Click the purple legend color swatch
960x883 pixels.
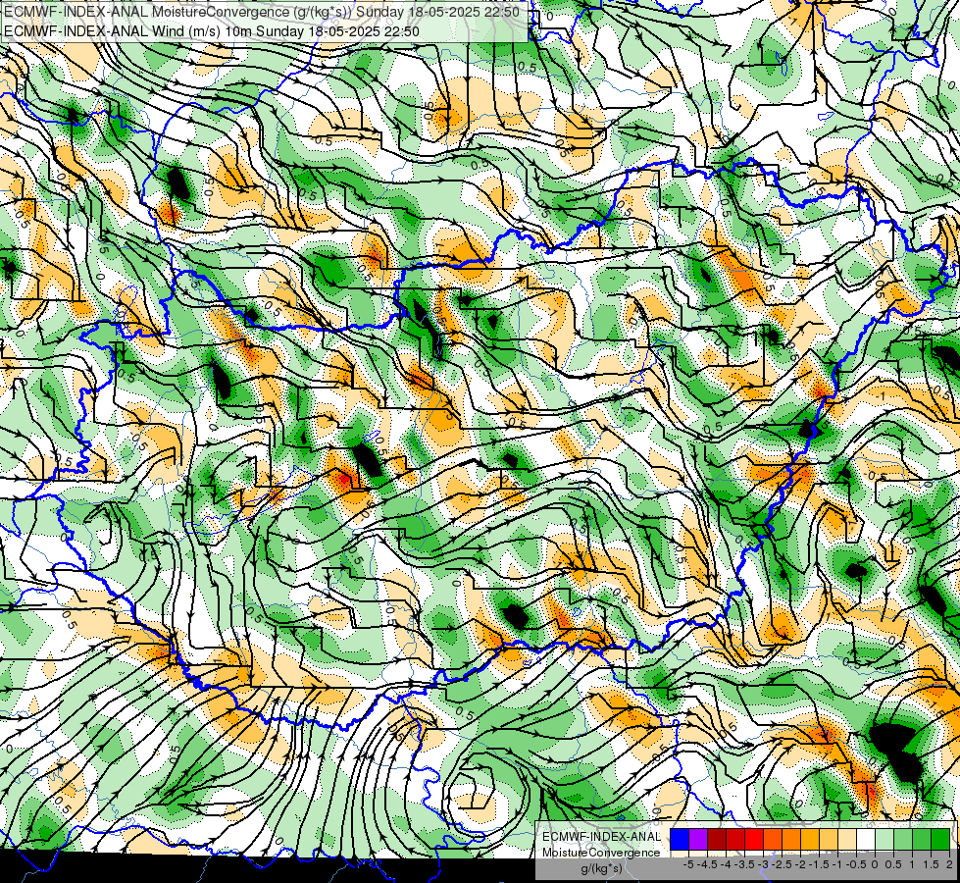click(x=698, y=840)
